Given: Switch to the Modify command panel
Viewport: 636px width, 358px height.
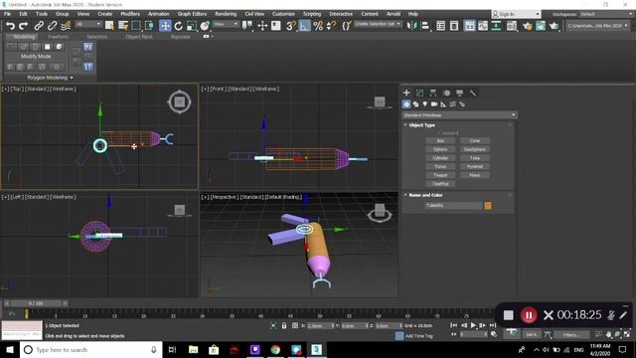Looking at the screenshot, I should (x=419, y=92).
